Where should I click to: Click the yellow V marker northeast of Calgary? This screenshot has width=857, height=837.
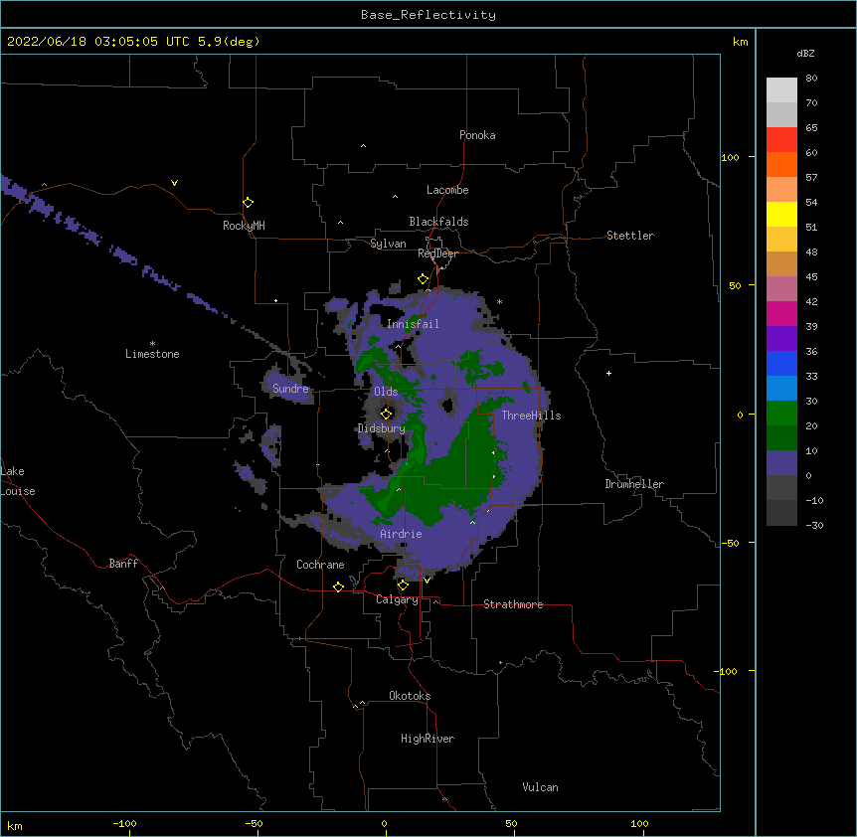(x=427, y=580)
